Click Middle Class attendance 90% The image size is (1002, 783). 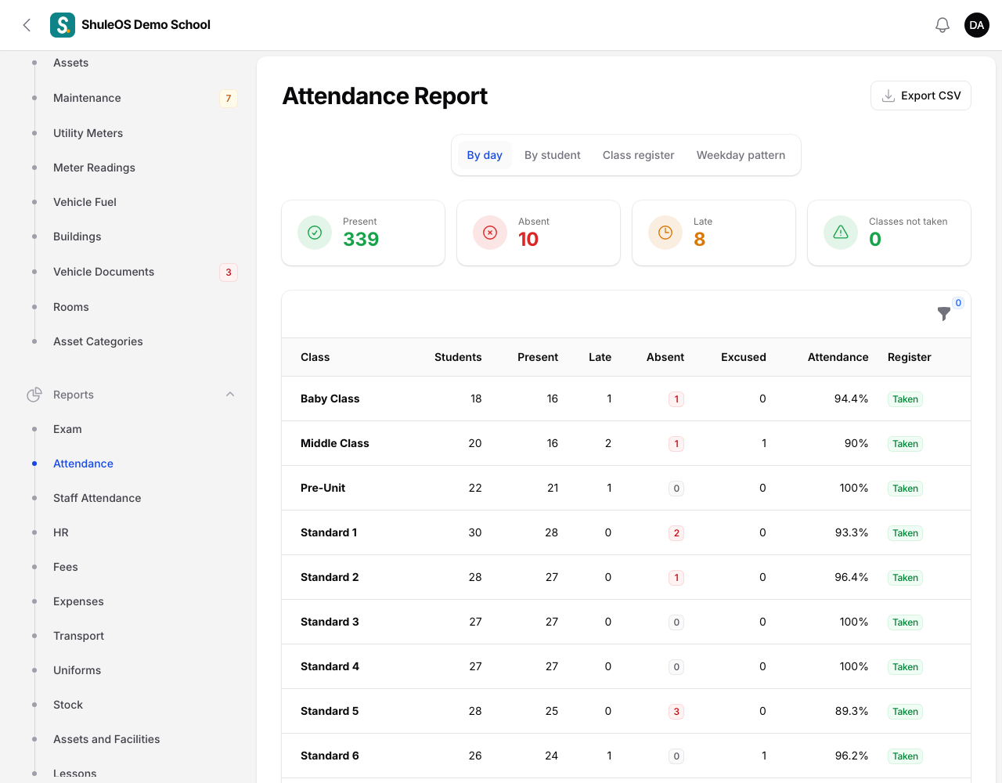[856, 443]
